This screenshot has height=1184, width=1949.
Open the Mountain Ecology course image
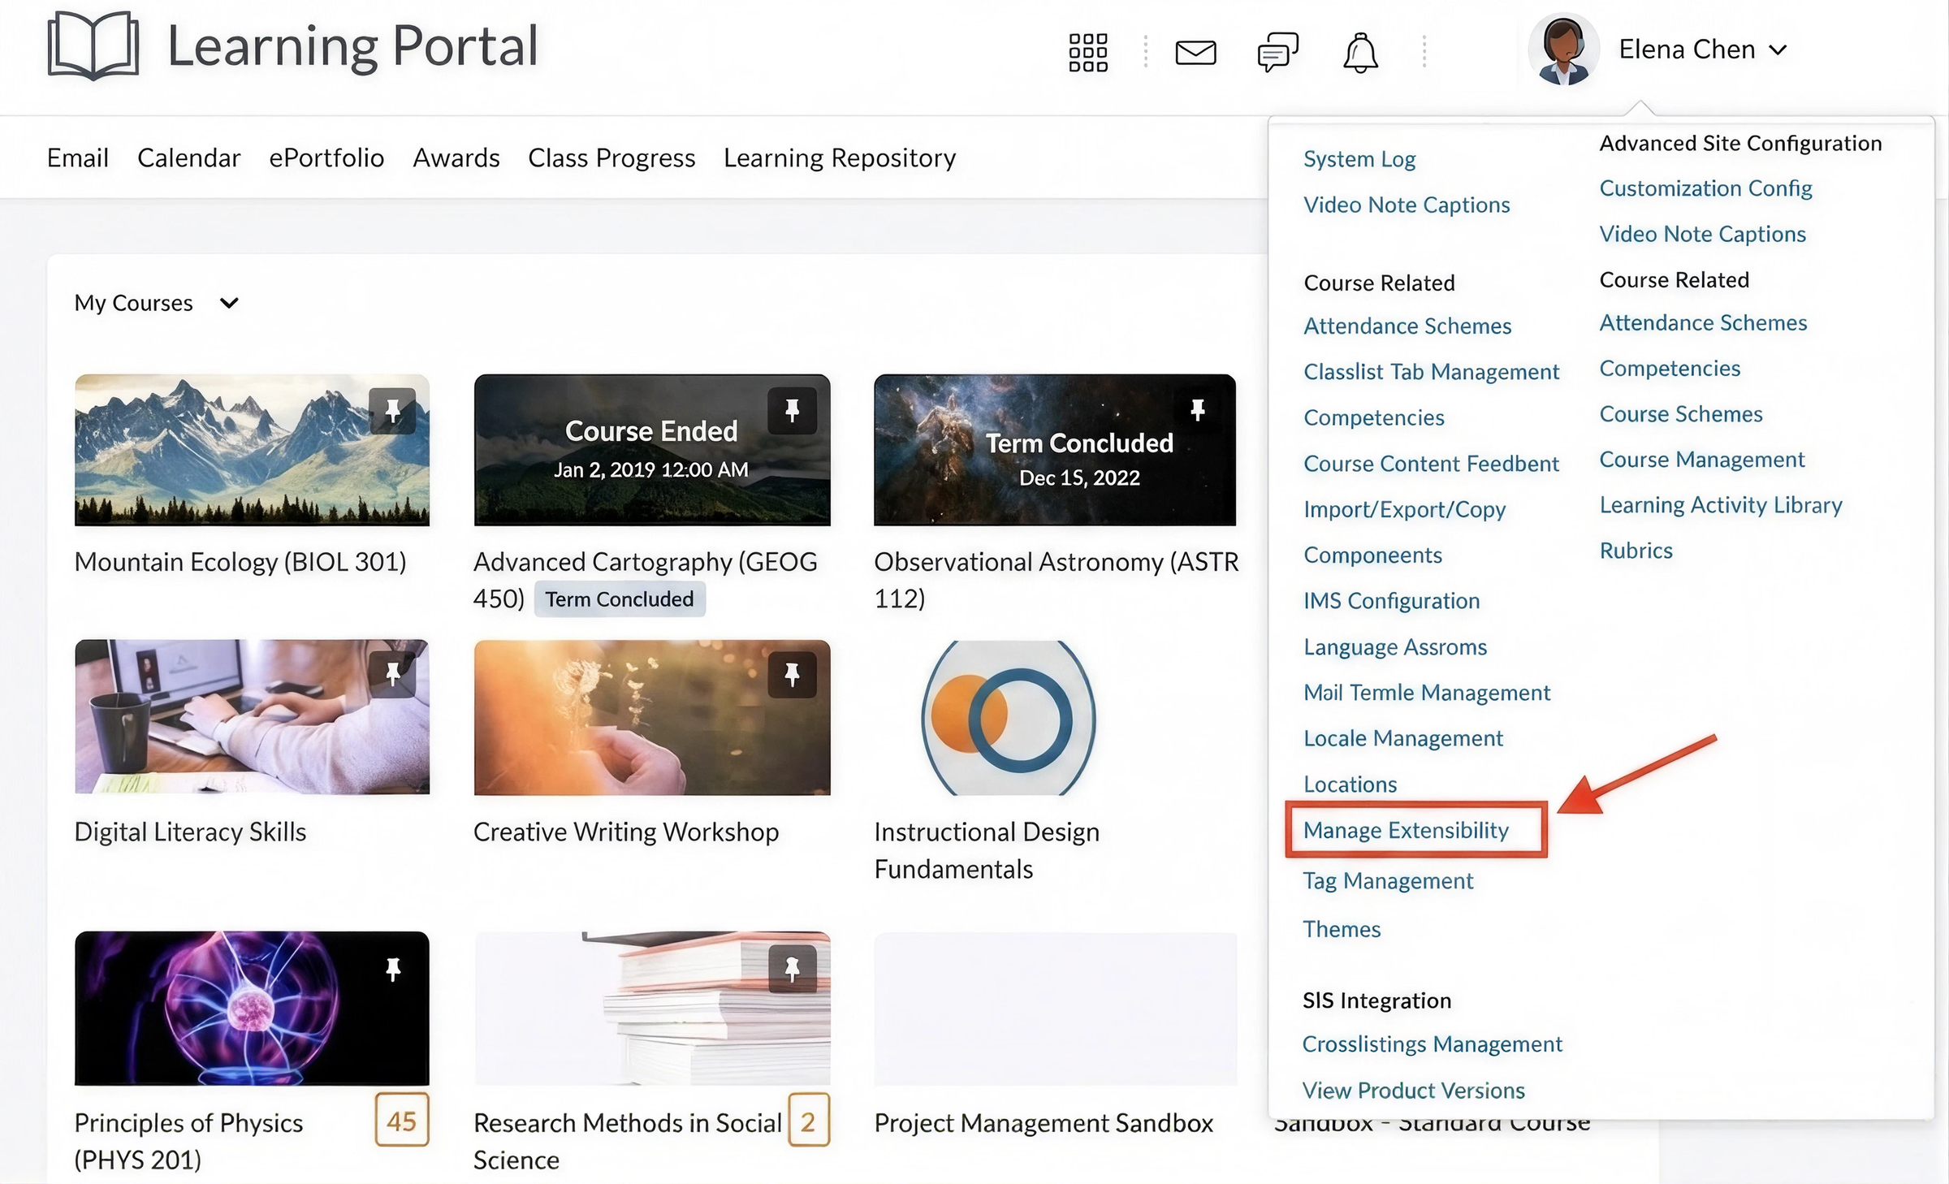(252, 450)
